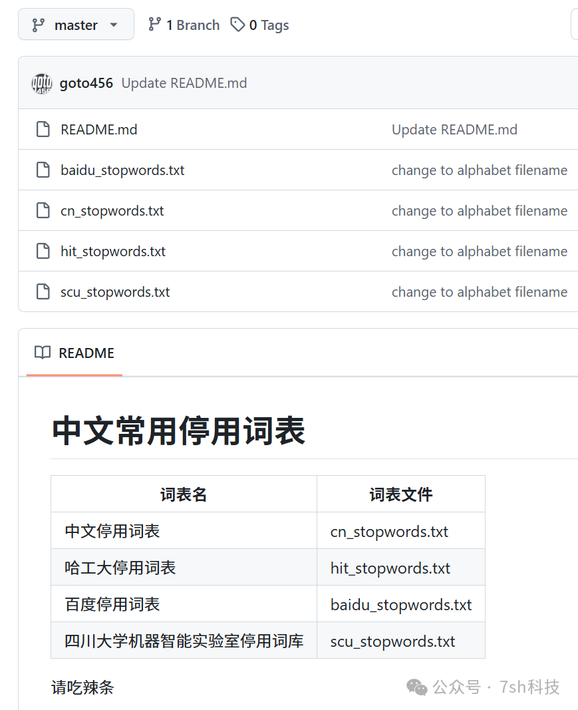578x710 pixels.
Task: Select the tags icon next to 0 Tags
Action: pyautogui.click(x=237, y=24)
